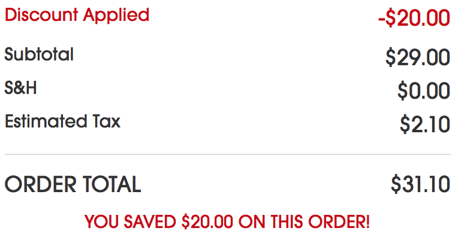Select the $31.10 order total value
Screen dimensions: 458x237
420,184
